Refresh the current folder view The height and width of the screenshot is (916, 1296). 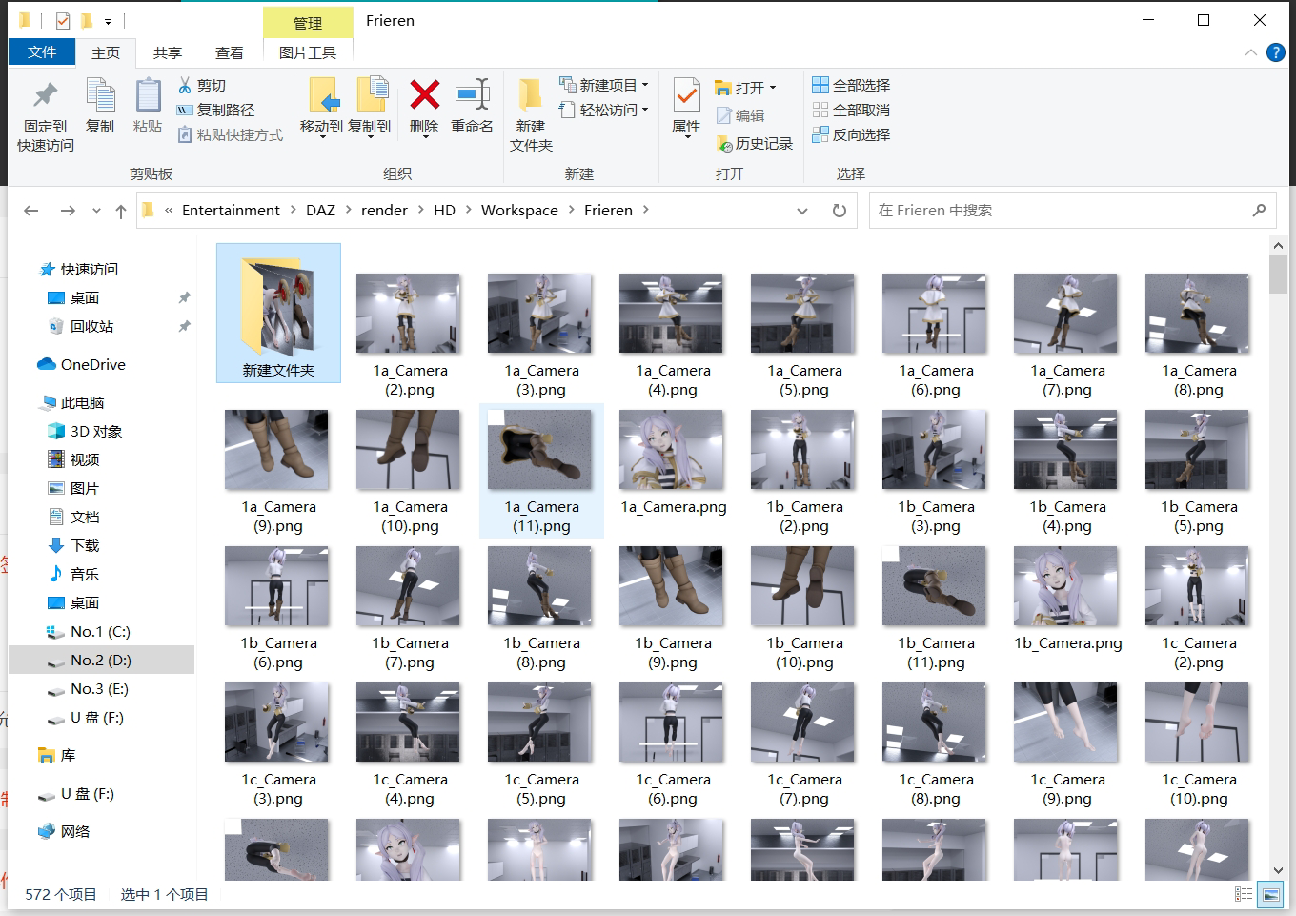840,211
